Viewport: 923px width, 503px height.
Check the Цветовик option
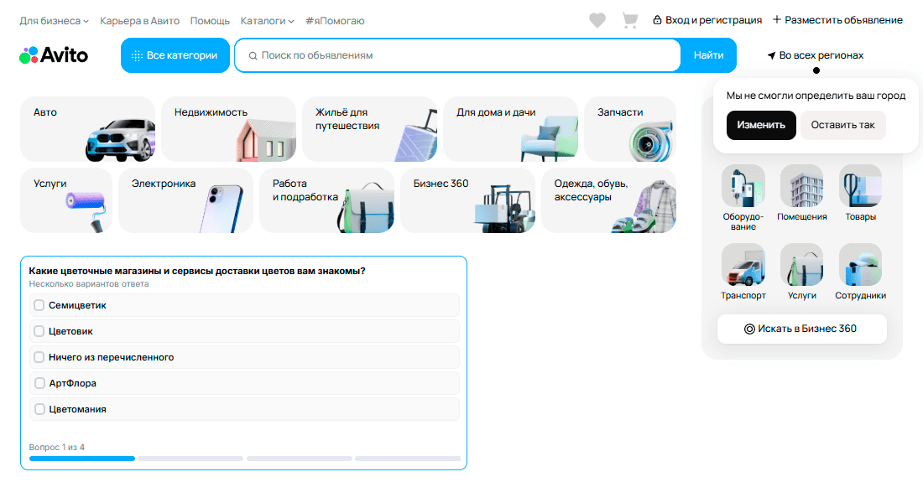[x=39, y=331]
